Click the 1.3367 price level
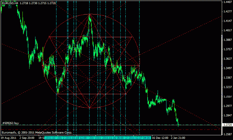The width and height of the screenshot is (233, 140). [228, 77]
